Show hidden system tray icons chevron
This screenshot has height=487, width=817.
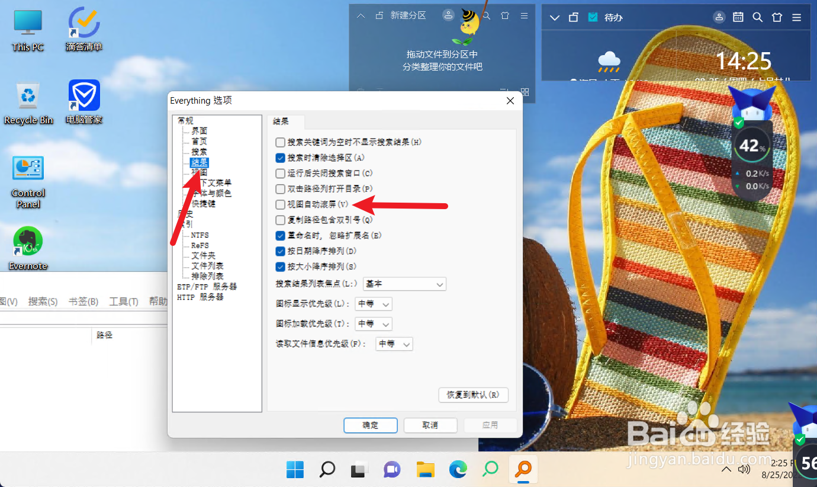pos(726,470)
